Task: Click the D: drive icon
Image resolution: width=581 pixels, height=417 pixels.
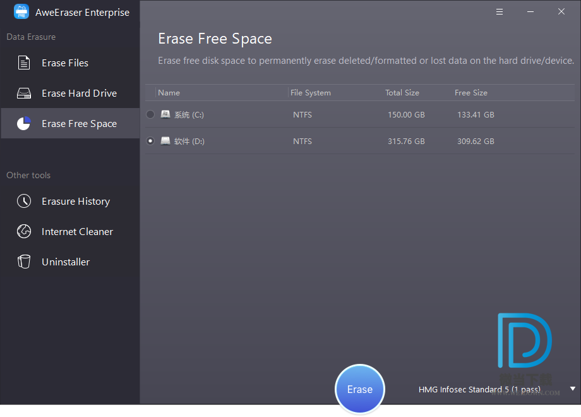Action: pos(165,141)
